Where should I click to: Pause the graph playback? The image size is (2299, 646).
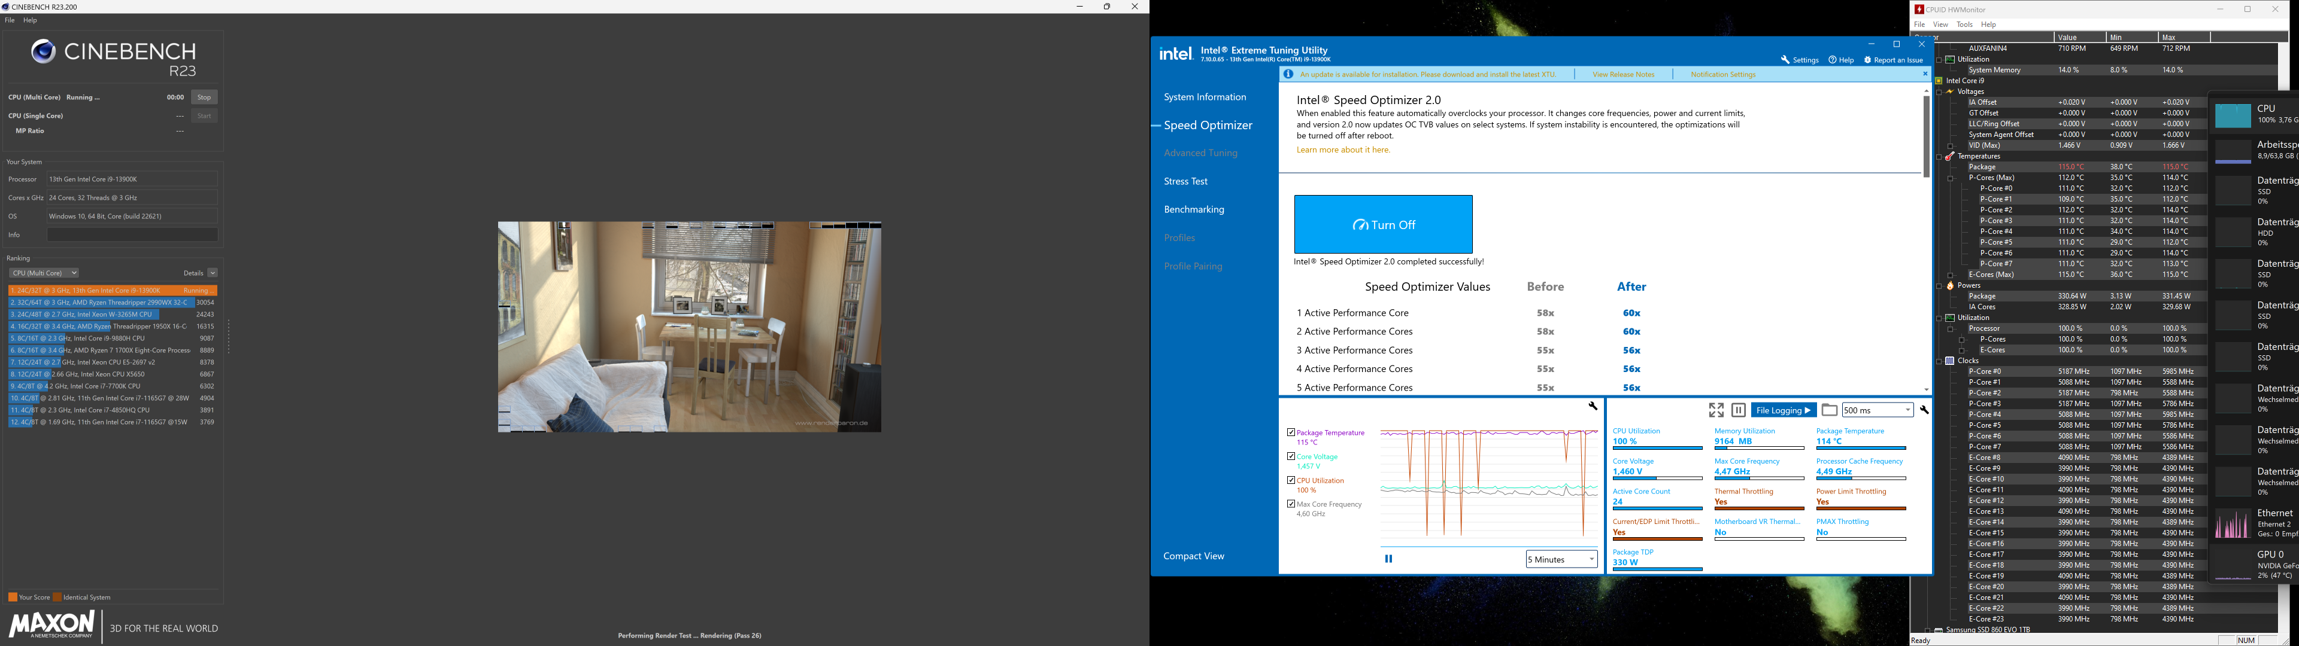tap(1389, 559)
